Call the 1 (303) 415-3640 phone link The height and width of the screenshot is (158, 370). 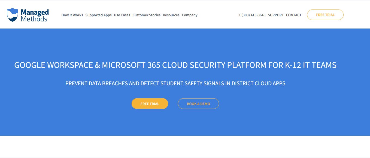[x=252, y=15]
